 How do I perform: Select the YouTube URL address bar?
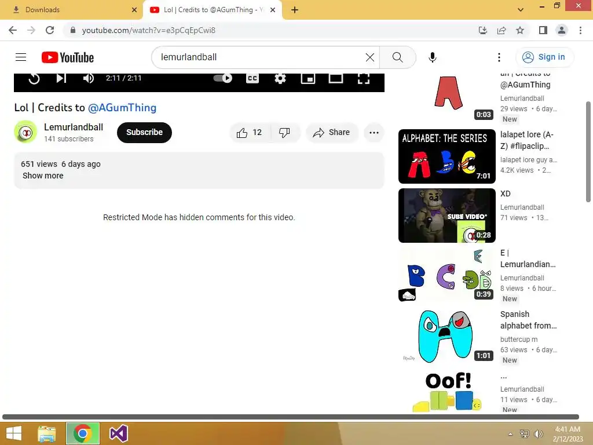tap(149, 30)
